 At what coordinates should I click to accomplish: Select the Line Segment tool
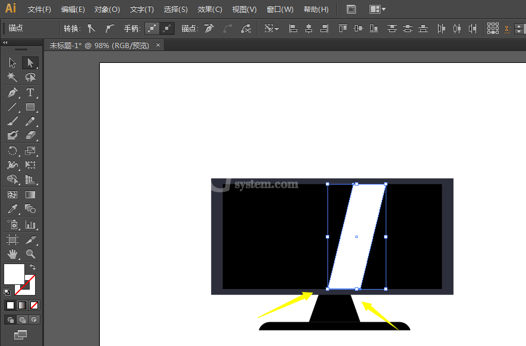(x=12, y=107)
